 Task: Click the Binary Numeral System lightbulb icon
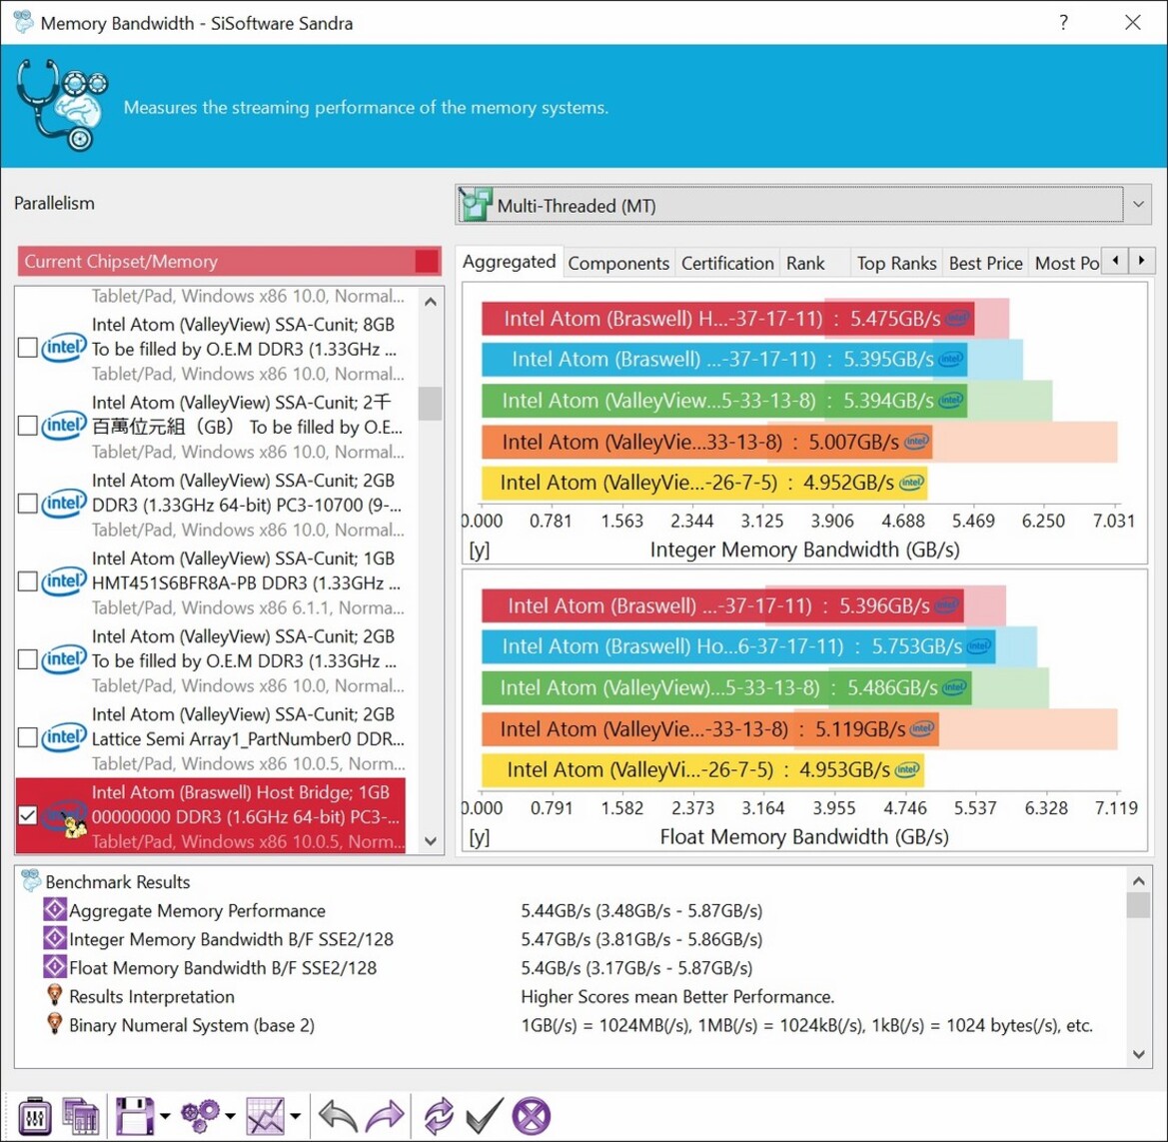click(x=54, y=1023)
